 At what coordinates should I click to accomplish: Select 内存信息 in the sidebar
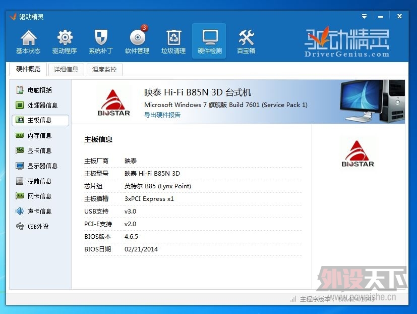coord(40,136)
